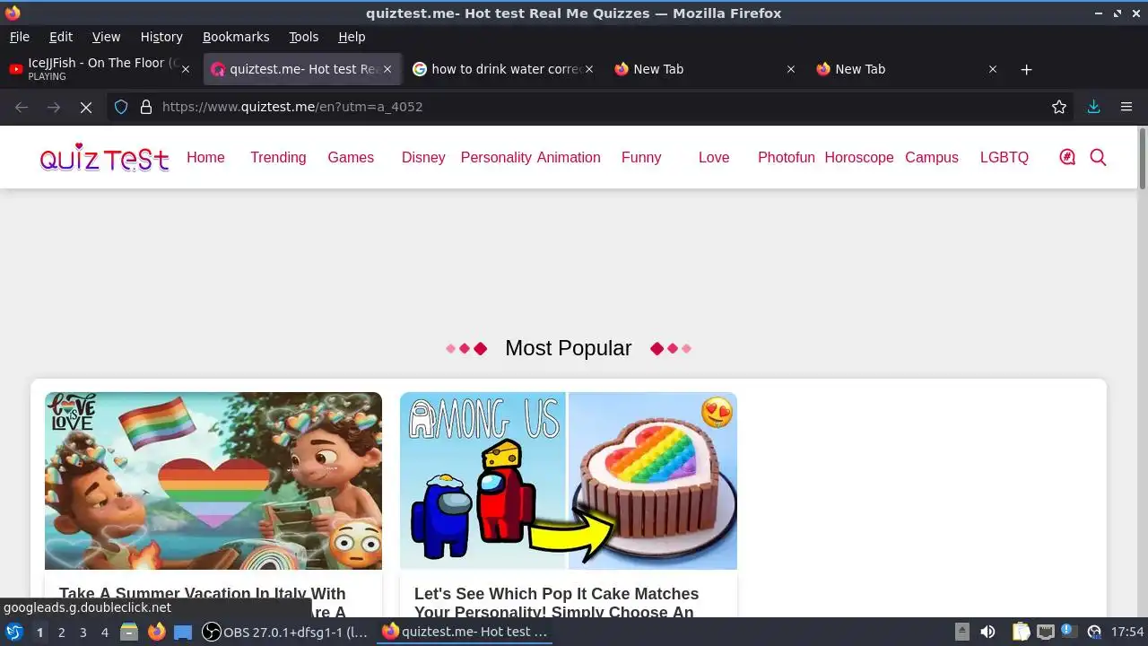
Task: Open the File menu
Action: click(19, 37)
